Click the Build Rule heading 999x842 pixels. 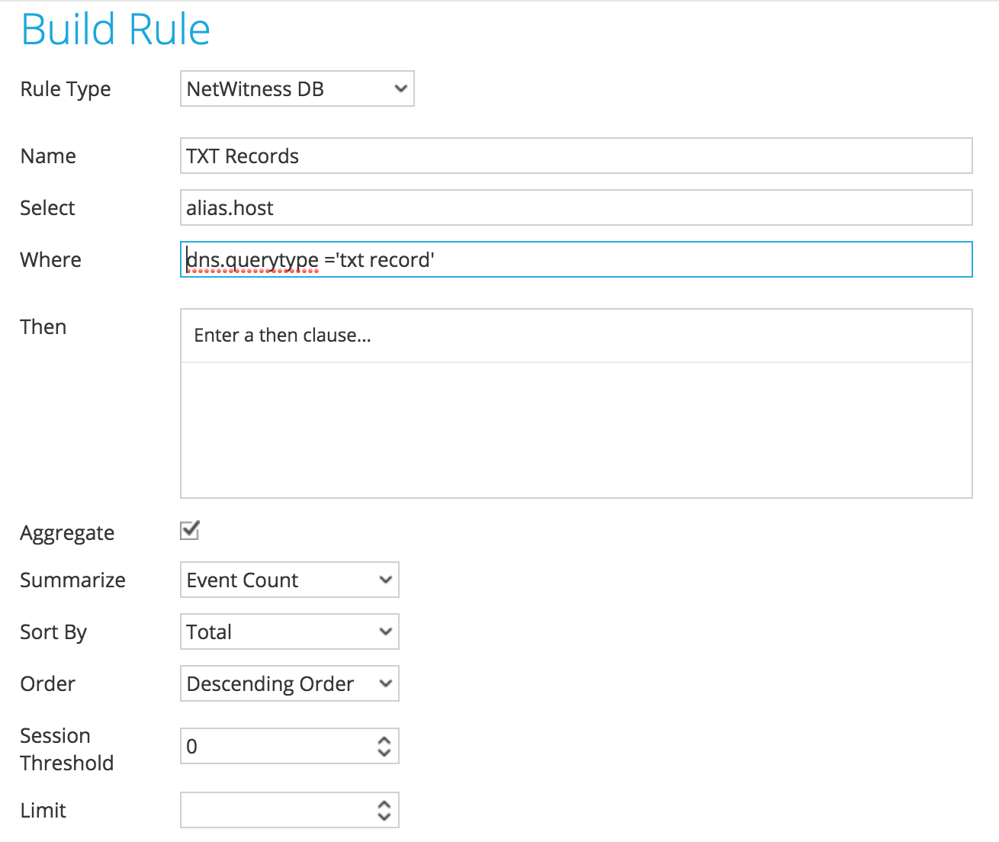pyautogui.click(x=115, y=29)
